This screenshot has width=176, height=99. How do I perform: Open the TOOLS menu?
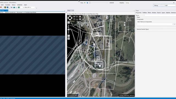coord(13,5)
